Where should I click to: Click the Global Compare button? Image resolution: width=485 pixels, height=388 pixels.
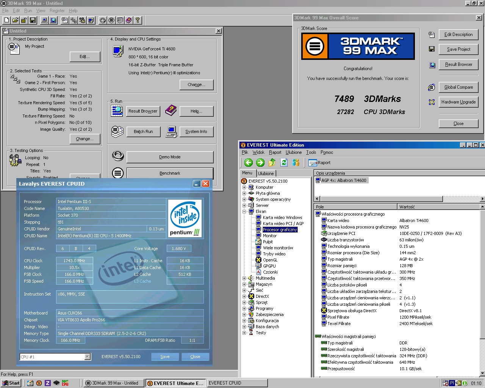[x=458, y=87]
